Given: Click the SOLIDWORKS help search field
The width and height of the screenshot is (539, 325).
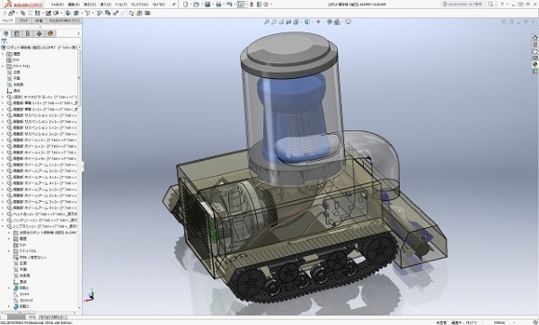Looking at the screenshot, I should coord(466,4).
